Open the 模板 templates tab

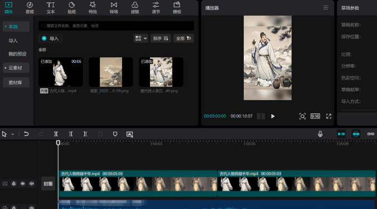point(177,8)
